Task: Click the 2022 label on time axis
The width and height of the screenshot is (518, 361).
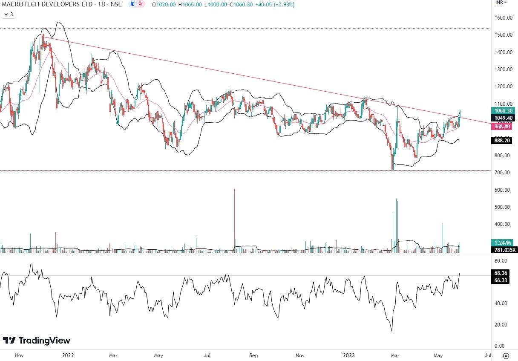Action: point(69,355)
